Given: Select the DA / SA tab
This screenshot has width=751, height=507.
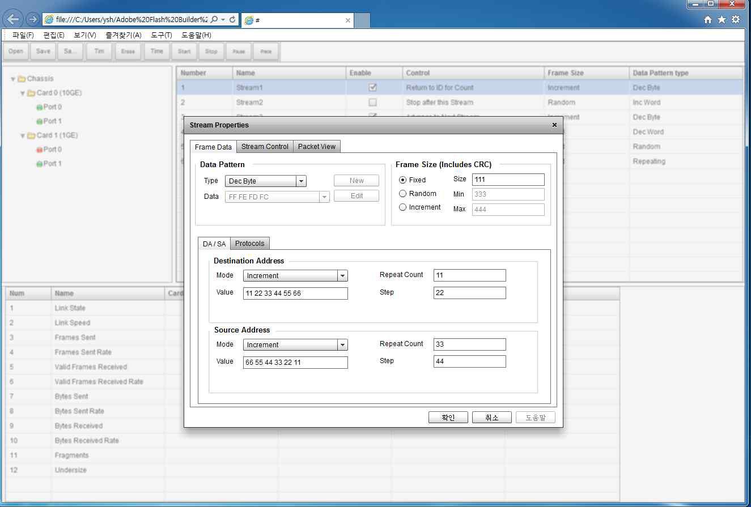Looking at the screenshot, I should (214, 244).
